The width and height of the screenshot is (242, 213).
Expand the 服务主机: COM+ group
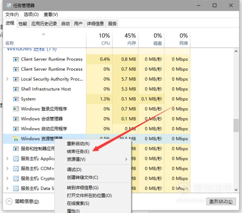tap(7, 168)
